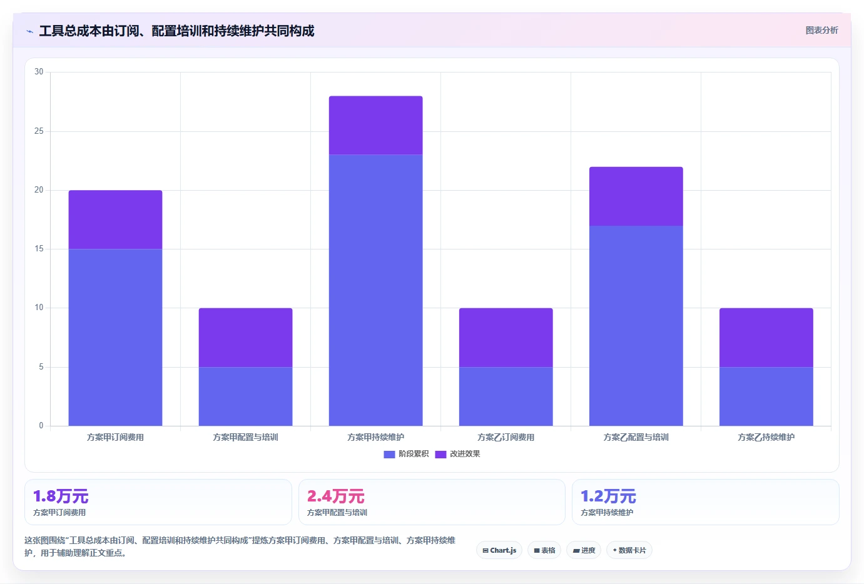Click the purple 改进效果 segment of 方案甲持续维护

[375, 125]
